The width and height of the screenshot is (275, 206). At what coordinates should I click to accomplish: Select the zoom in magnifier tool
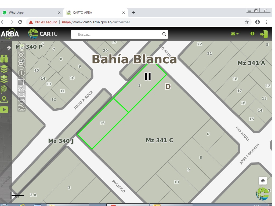tap(21, 55)
